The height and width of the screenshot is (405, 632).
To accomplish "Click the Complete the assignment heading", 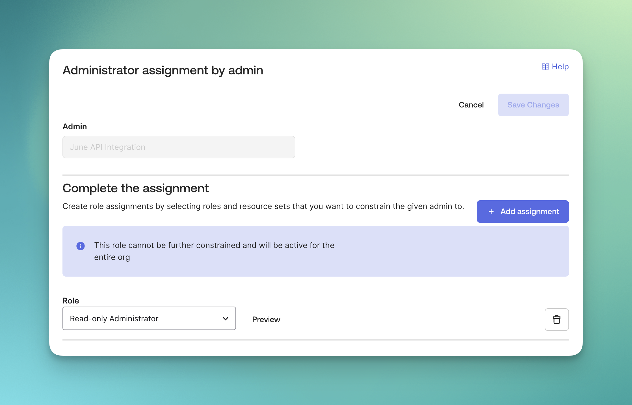I will (136, 188).
